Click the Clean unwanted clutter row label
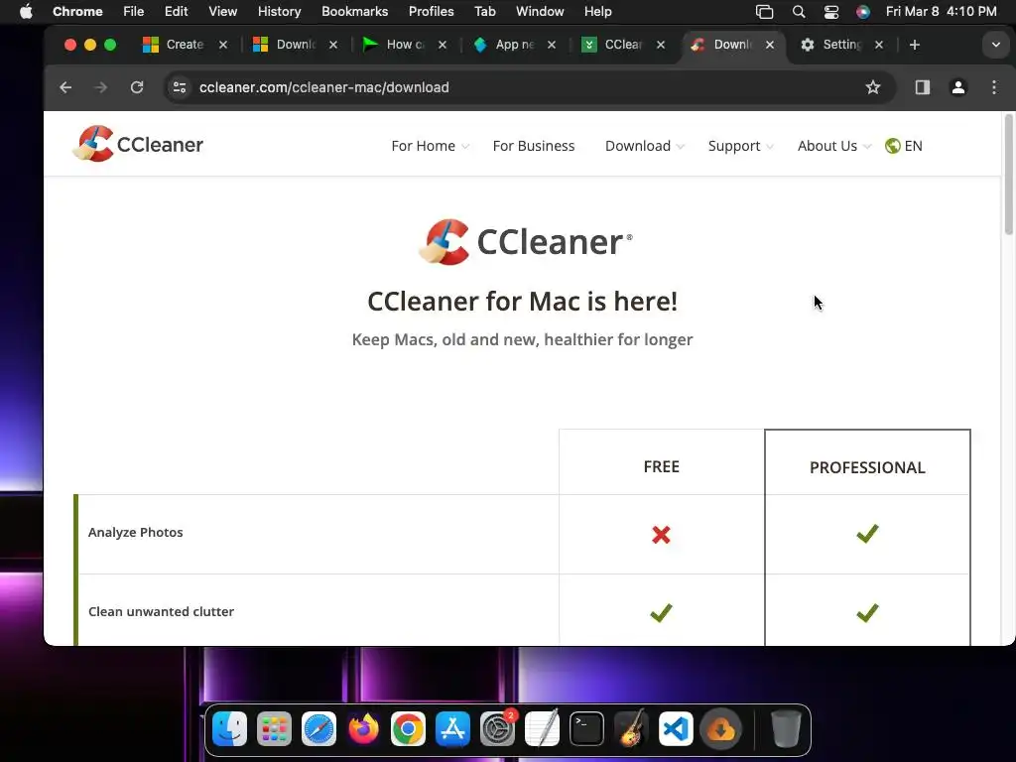The width and height of the screenshot is (1016, 762). coord(161,611)
